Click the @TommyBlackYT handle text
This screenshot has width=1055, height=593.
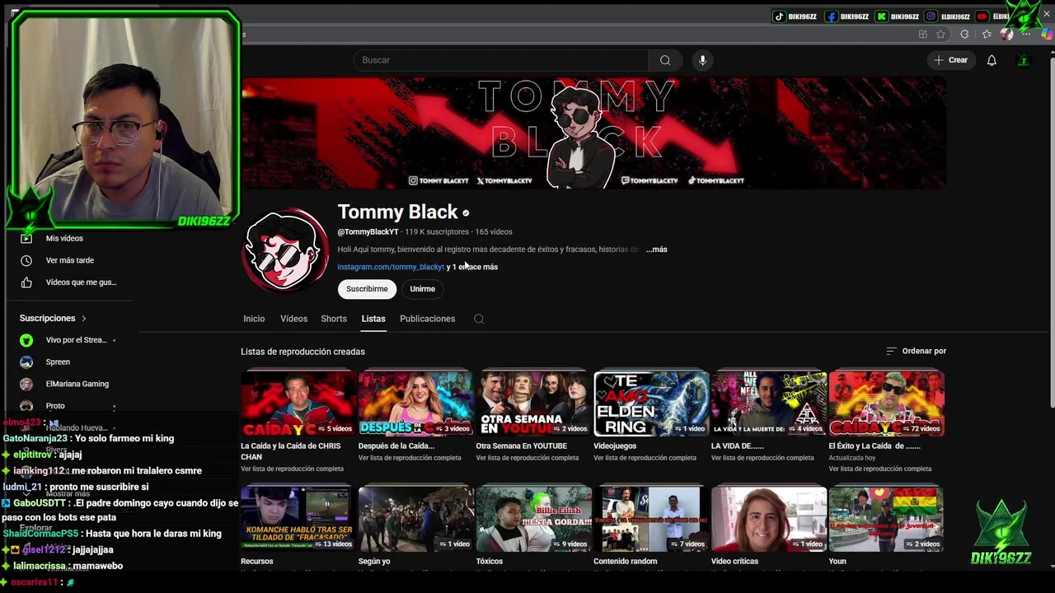coord(368,232)
